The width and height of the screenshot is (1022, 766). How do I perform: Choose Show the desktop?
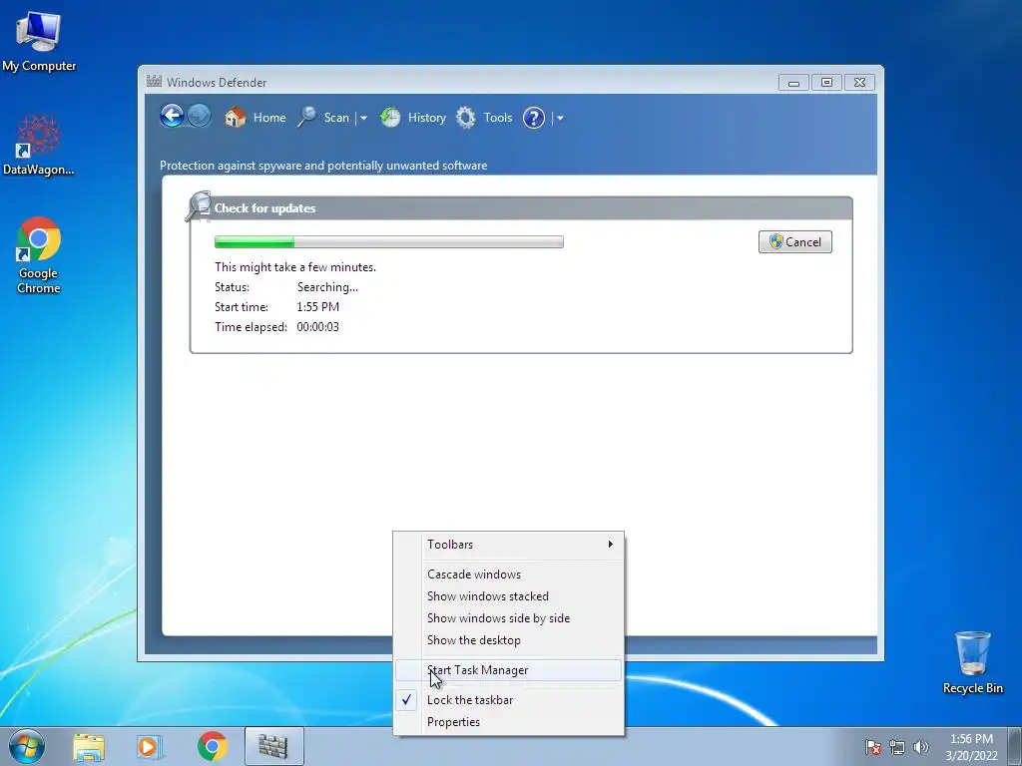(x=508, y=640)
